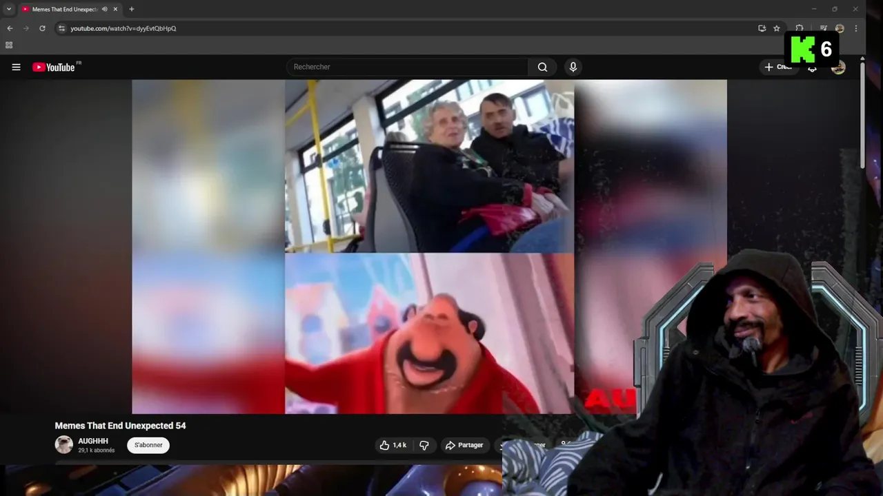Open the AUGHHH channel avatar
883x496 pixels.
(x=64, y=444)
